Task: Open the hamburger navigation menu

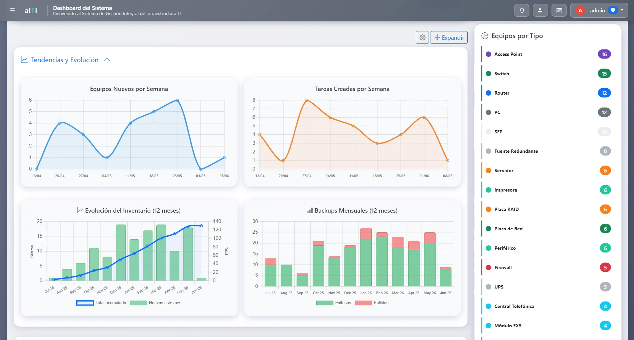Action: tap(12, 10)
